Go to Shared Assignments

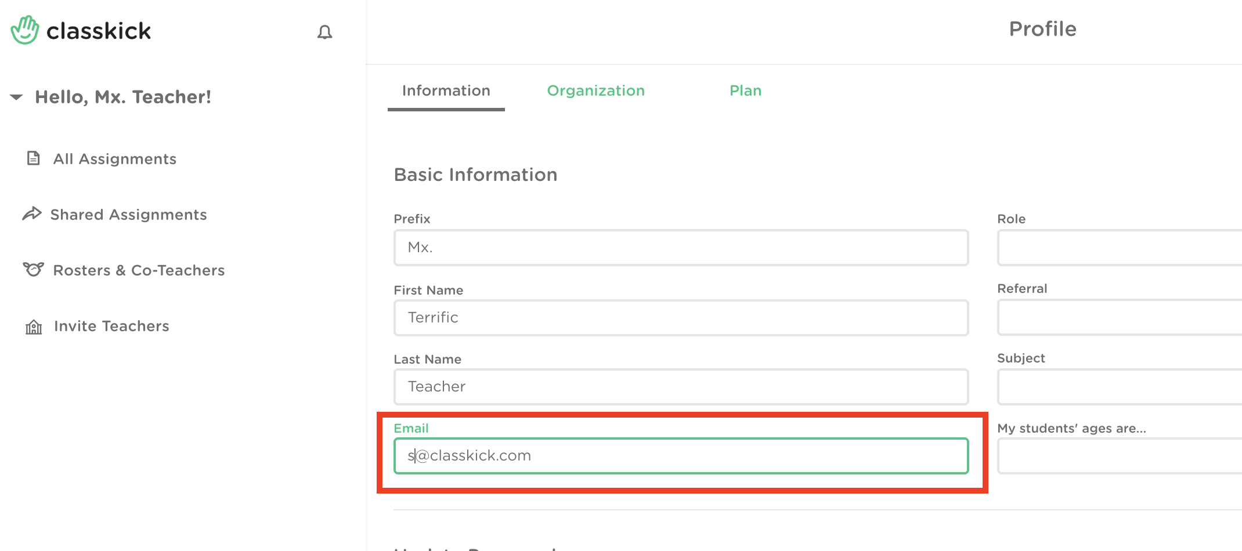click(128, 215)
